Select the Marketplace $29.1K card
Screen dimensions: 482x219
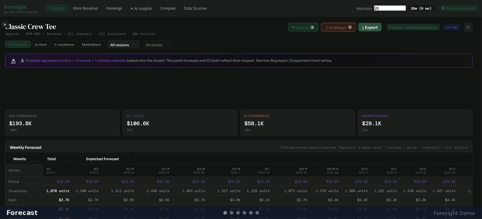[415, 123]
